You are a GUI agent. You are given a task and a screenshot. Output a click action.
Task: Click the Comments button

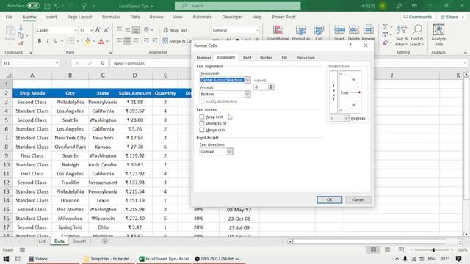pos(418,17)
